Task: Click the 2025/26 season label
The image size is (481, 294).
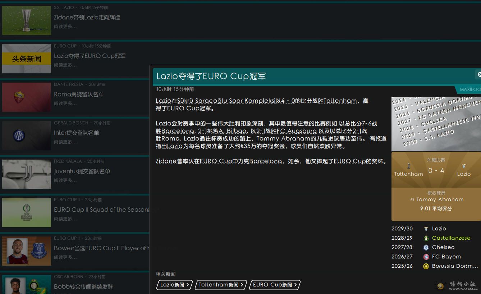Action: pyautogui.click(x=402, y=266)
